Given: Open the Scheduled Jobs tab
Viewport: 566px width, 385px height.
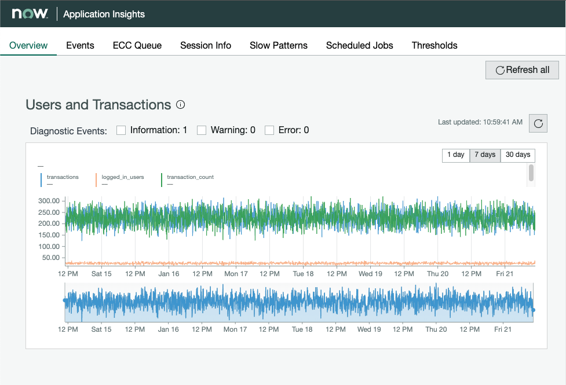Looking at the screenshot, I should (x=360, y=46).
